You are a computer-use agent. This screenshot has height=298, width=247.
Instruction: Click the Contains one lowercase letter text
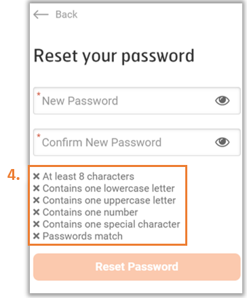[x=109, y=188]
